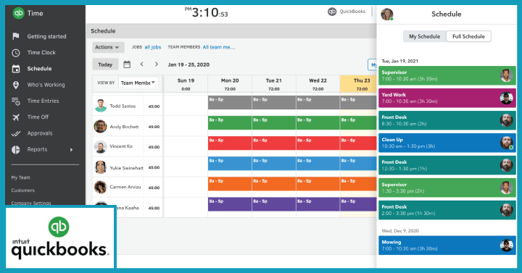Click Yukie Swinehart avatar
522x273 pixels.
coord(100,167)
